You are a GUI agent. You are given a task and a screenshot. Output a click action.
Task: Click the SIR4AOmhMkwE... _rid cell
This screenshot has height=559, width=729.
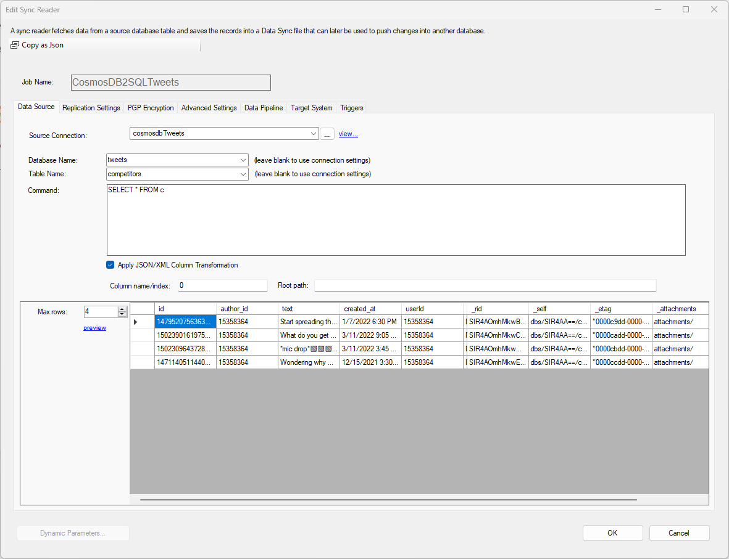[498, 362]
